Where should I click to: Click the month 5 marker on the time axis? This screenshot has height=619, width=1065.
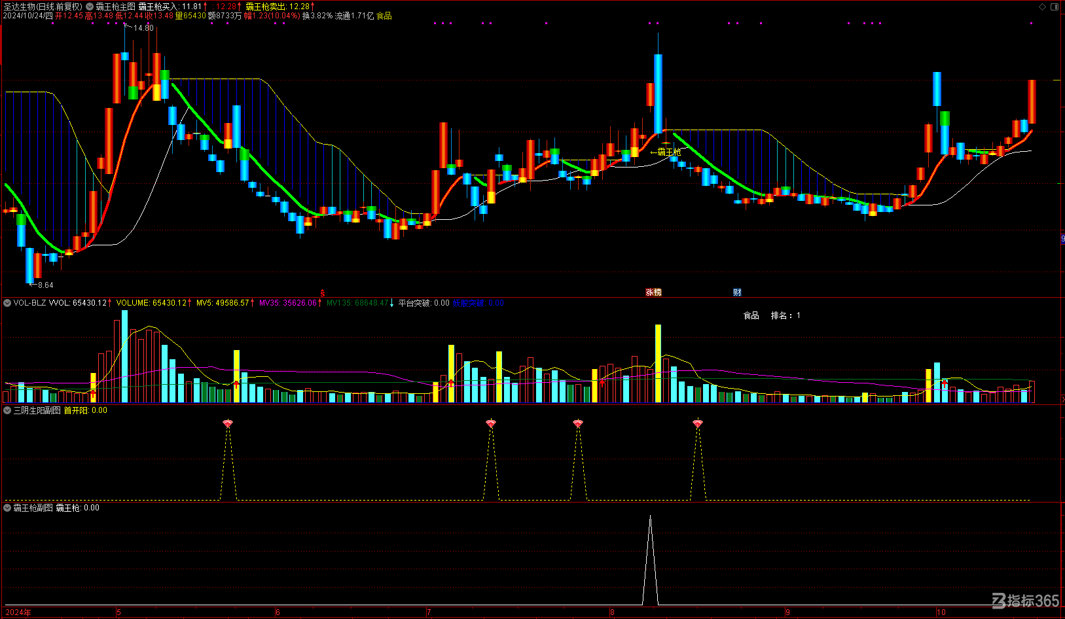click(118, 612)
